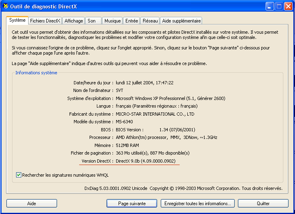Switch to the Système tab
Viewport: 295px width, 214px height.
click(x=17, y=20)
